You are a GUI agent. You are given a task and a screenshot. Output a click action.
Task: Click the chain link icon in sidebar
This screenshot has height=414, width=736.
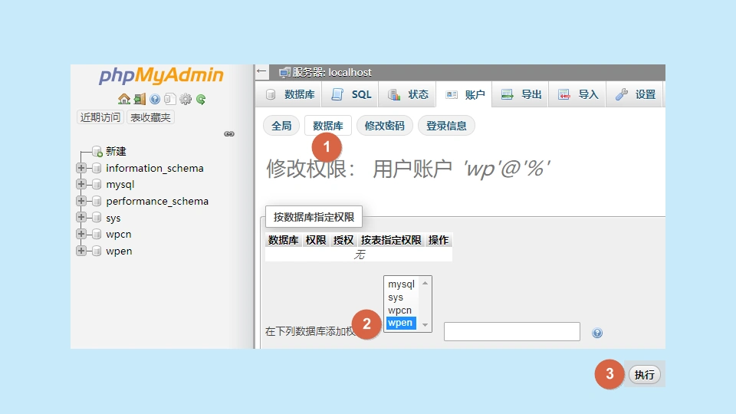click(x=228, y=133)
